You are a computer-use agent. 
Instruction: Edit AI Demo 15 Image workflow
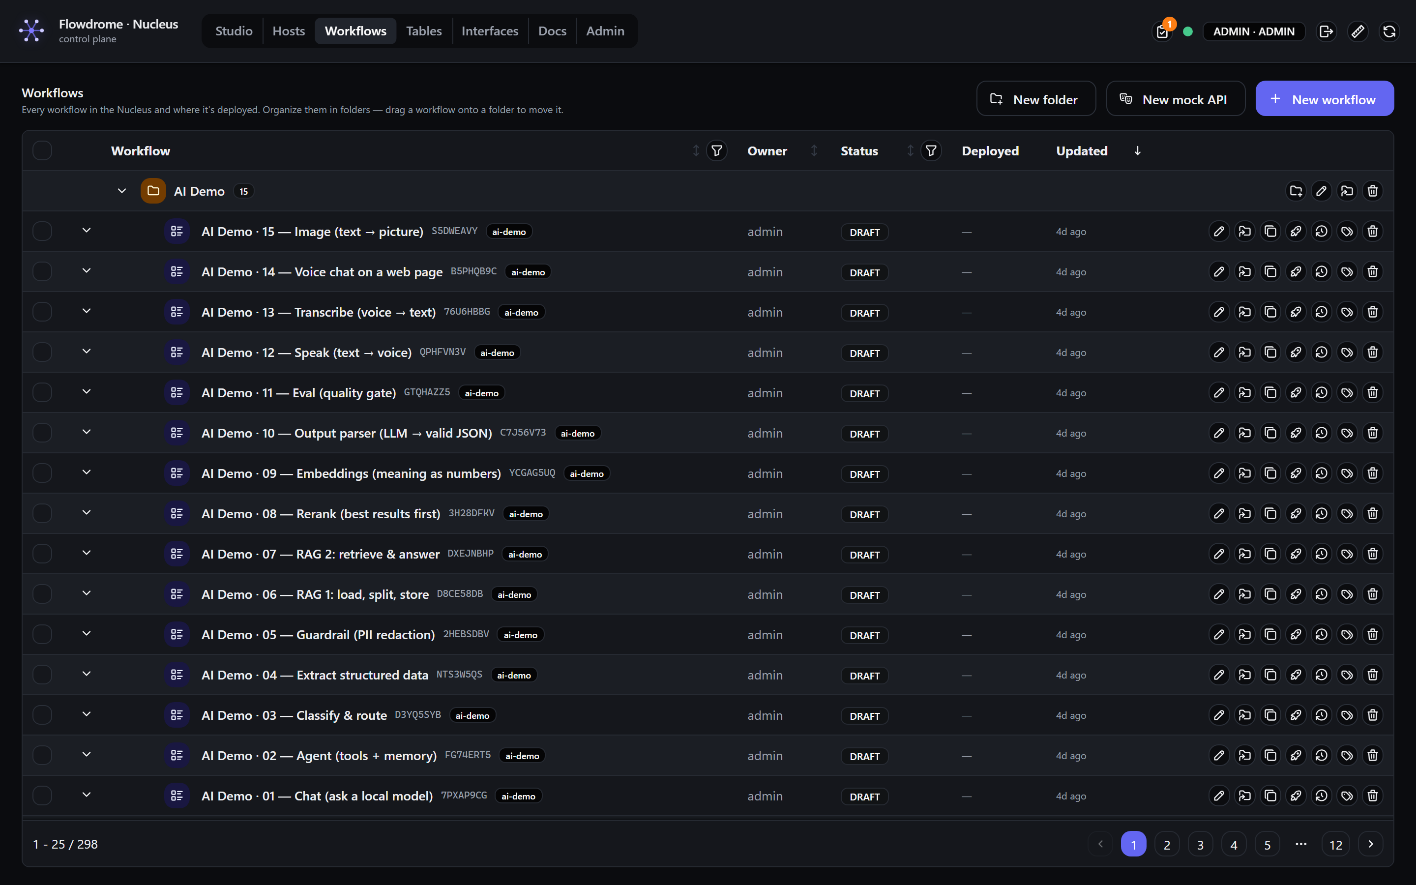click(x=1219, y=231)
